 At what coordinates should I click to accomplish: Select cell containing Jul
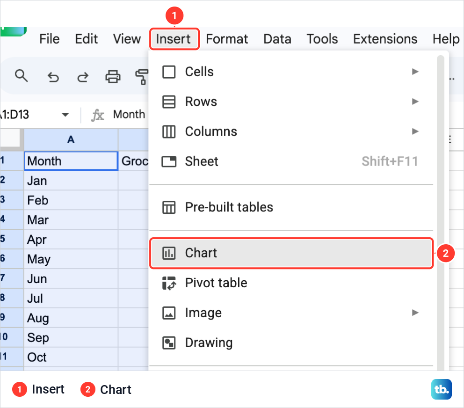71,298
